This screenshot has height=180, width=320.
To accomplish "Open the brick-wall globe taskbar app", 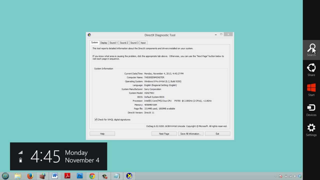I will tap(42, 176).
